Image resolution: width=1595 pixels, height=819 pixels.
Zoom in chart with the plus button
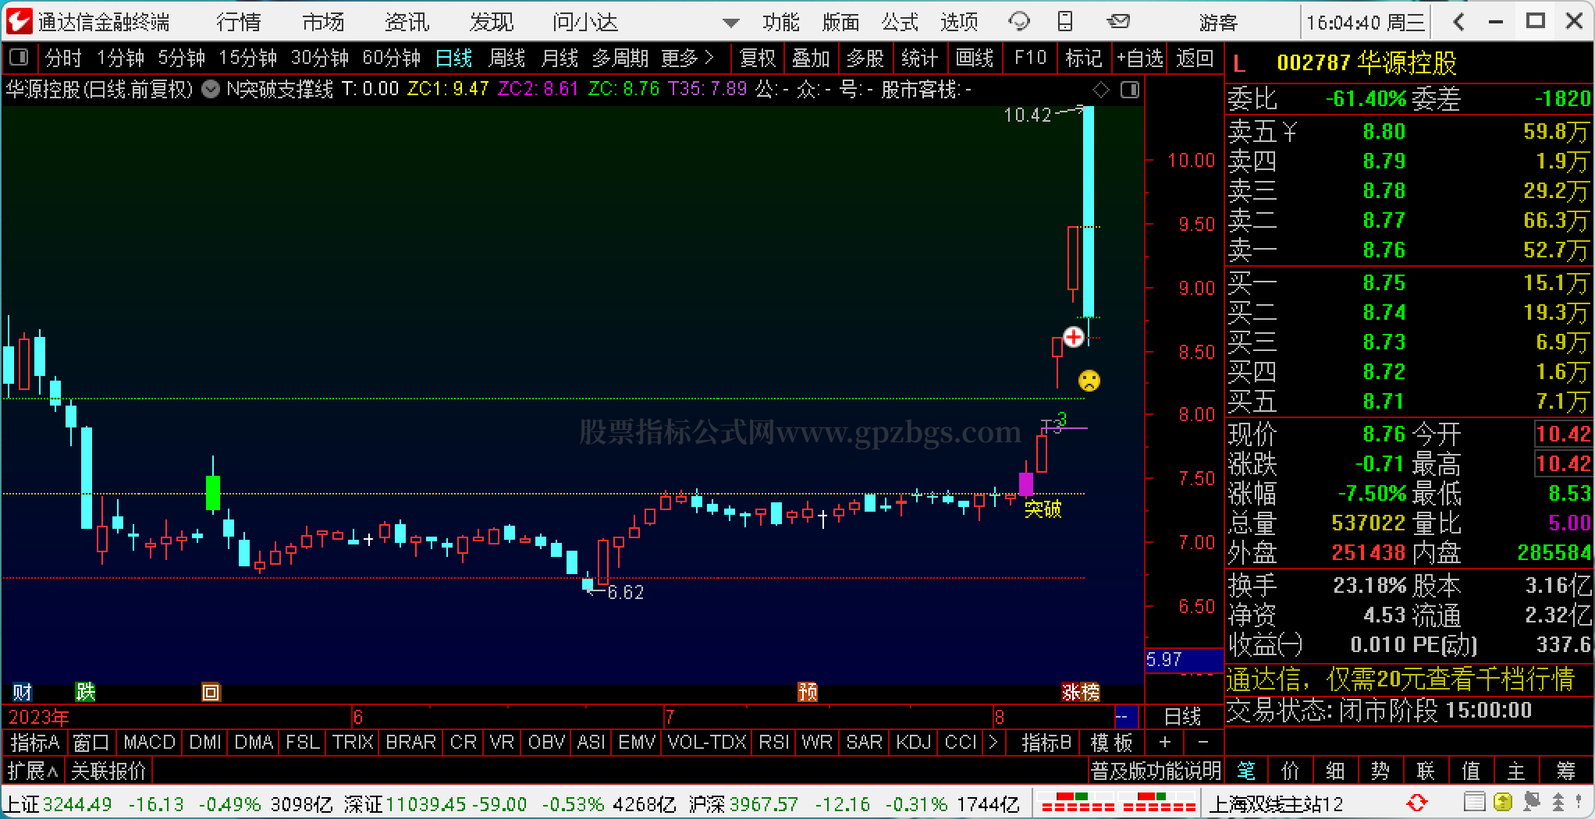[x=1165, y=742]
